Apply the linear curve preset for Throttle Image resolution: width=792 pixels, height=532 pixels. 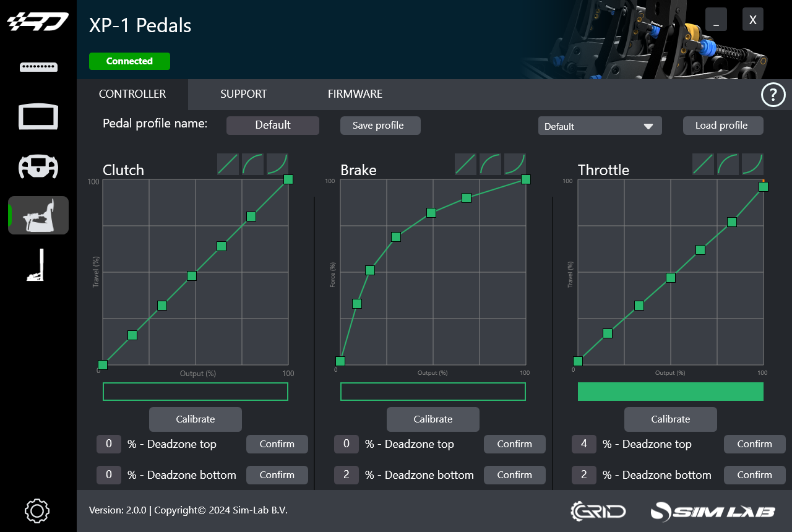click(x=703, y=164)
